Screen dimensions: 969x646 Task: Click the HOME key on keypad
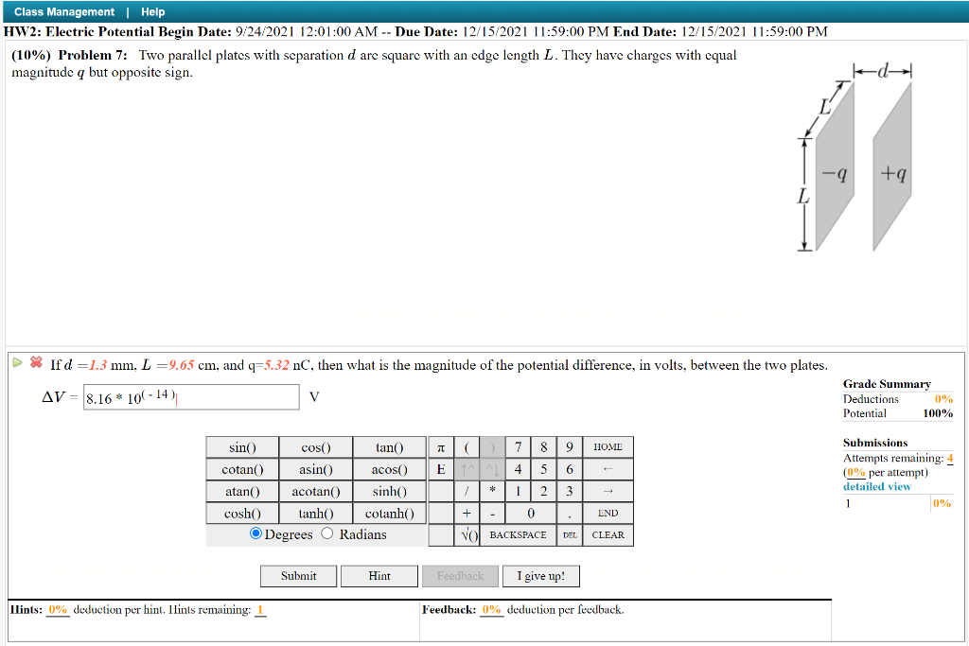coord(608,447)
